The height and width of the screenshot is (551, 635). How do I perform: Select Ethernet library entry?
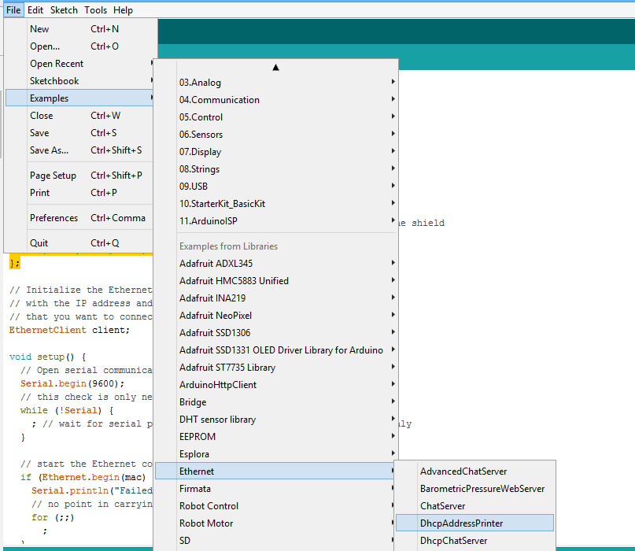pyautogui.click(x=275, y=471)
